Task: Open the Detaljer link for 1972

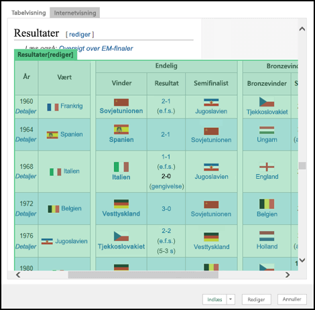Action: pyautogui.click(x=26, y=214)
